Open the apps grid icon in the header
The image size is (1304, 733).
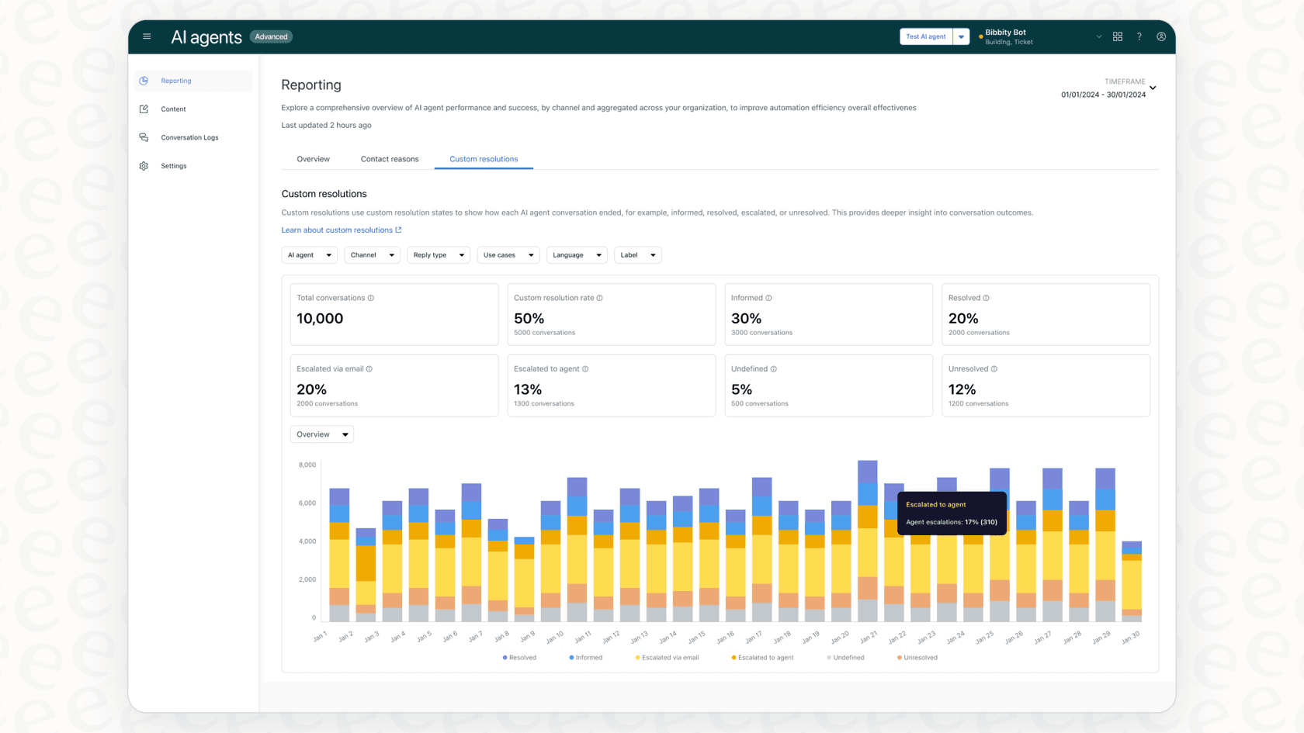coord(1118,36)
